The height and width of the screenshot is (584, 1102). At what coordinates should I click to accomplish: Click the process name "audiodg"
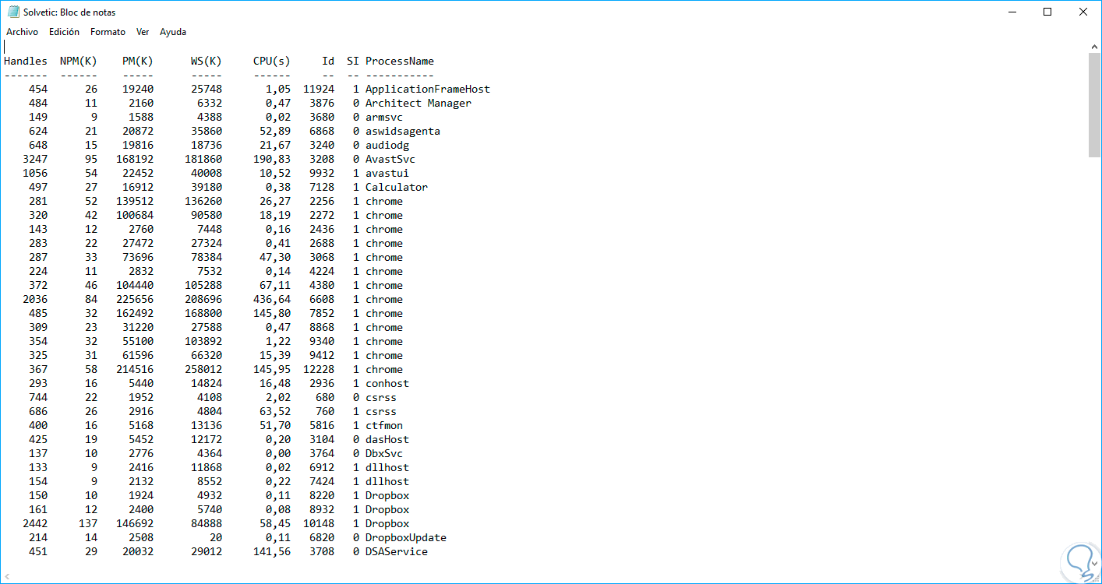click(387, 145)
